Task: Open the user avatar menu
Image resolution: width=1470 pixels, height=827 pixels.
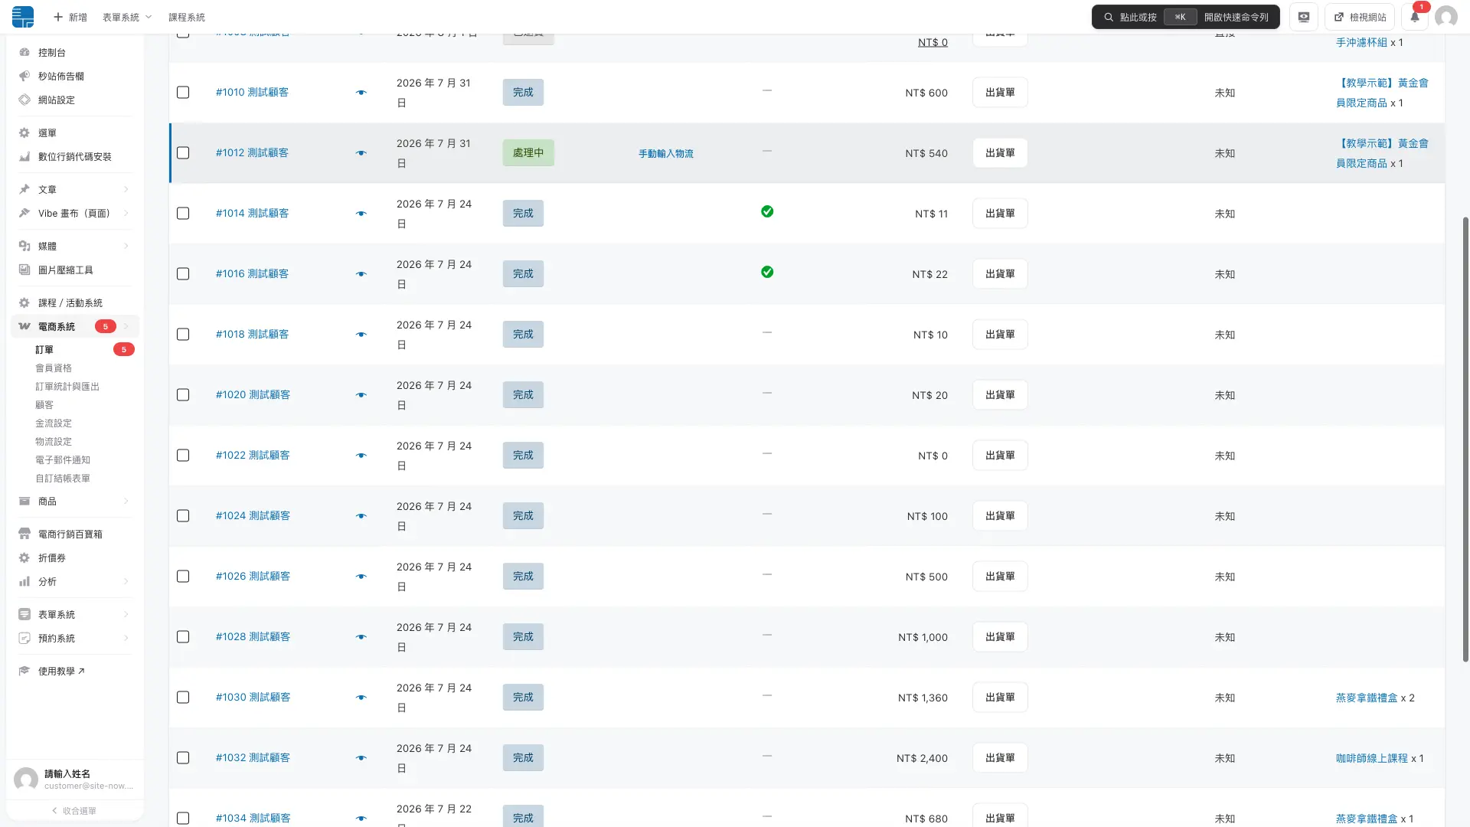Action: 1445,17
